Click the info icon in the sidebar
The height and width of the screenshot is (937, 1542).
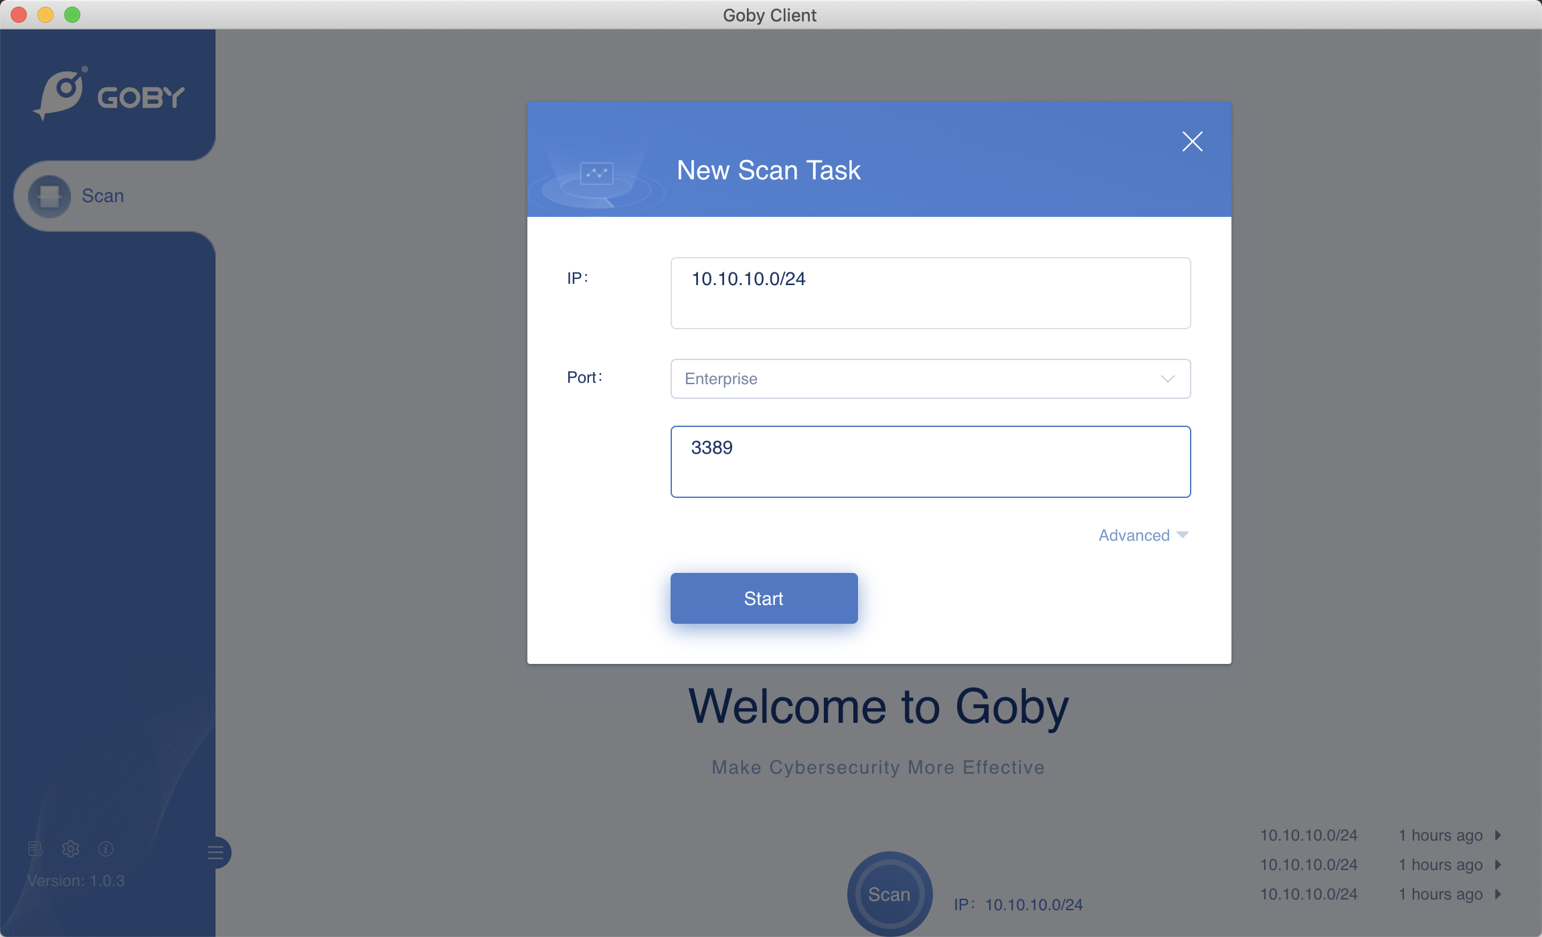point(106,849)
